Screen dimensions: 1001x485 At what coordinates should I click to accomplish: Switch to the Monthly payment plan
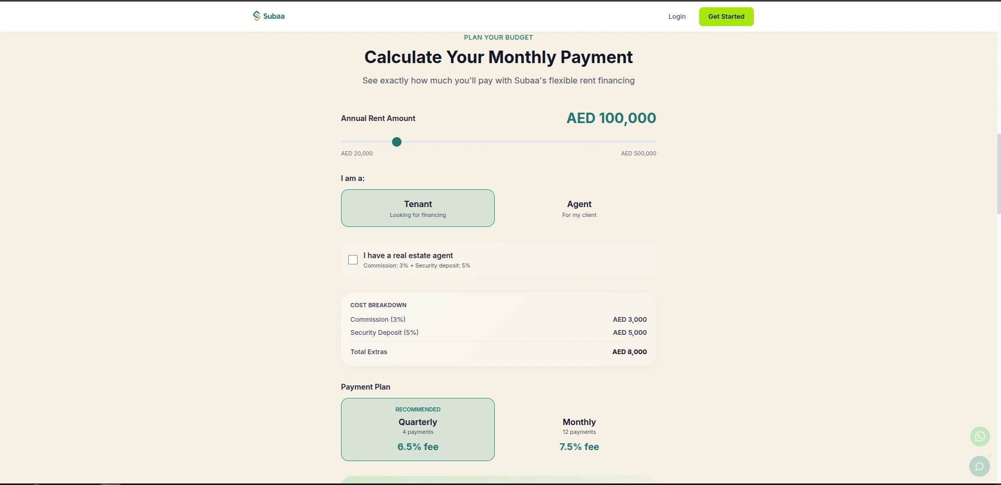(579, 429)
